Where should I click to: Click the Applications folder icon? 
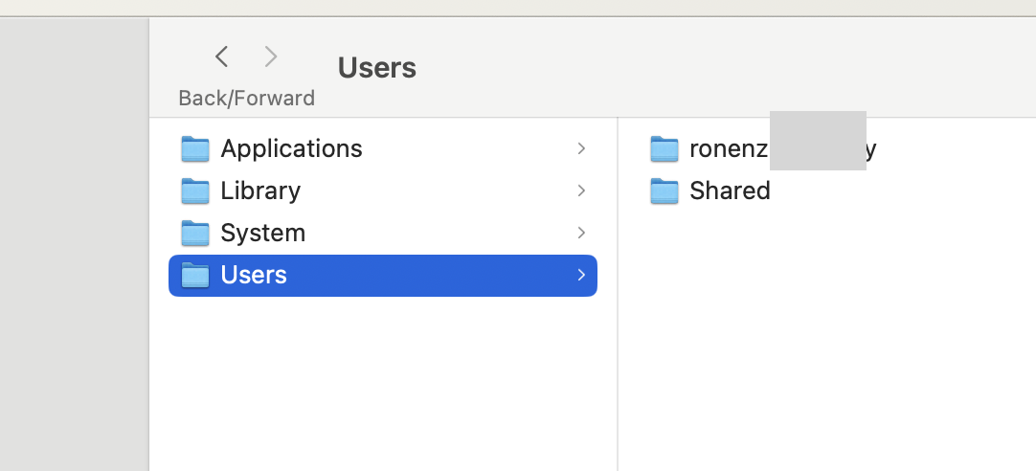(x=195, y=148)
